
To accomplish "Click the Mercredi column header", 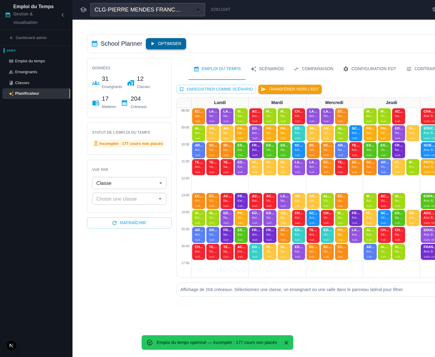I will pos(334,103).
